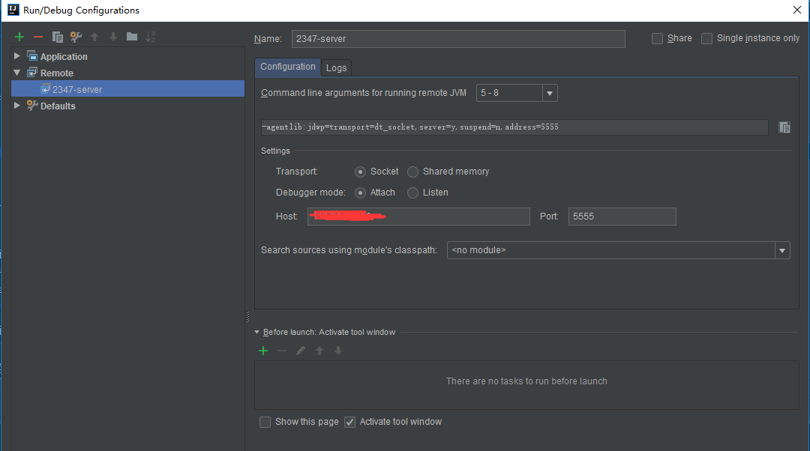Move before launch task down

click(338, 351)
